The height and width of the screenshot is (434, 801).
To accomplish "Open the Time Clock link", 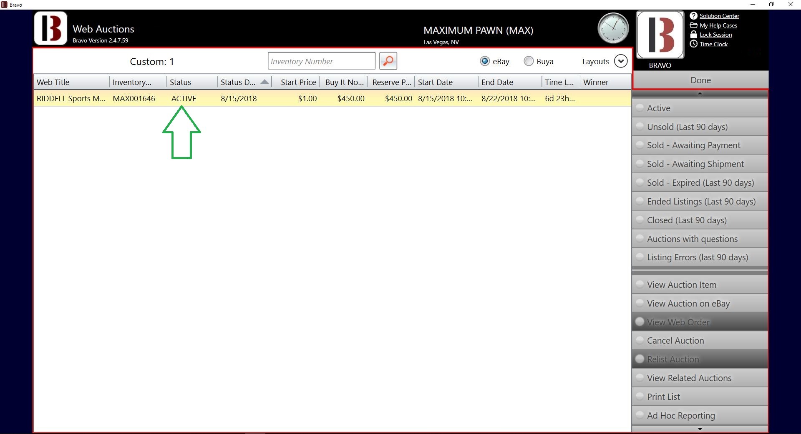I will [713, 44].
